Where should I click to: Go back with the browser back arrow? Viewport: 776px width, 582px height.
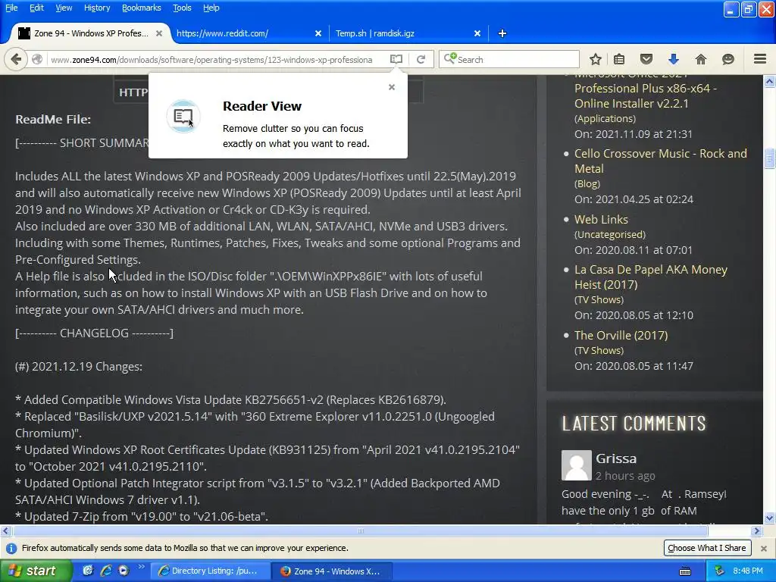coord(16,59)
